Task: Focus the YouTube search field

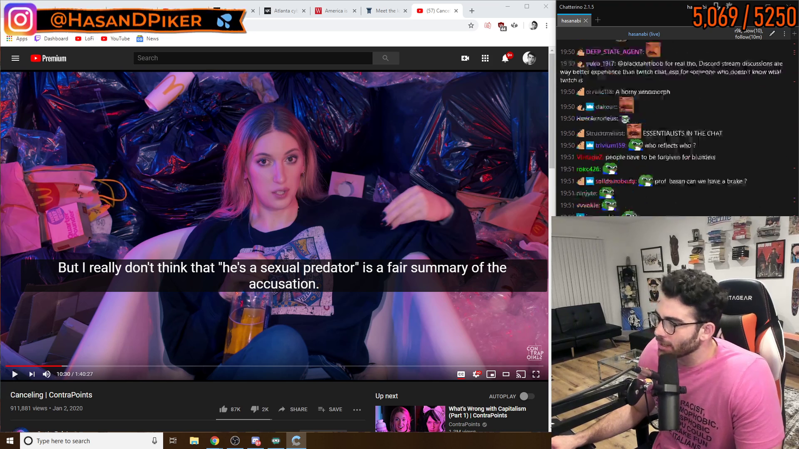Action: [x=253, y=58]
